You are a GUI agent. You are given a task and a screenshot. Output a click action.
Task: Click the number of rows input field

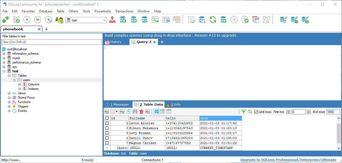click(333, 112)
